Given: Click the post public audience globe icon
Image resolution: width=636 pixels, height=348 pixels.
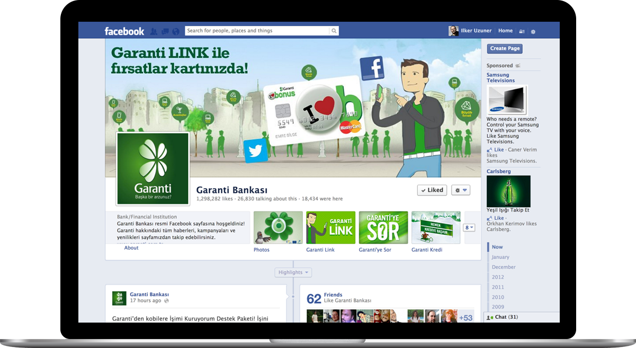Looking at the screenshot, I should click(x=166, y=301).
